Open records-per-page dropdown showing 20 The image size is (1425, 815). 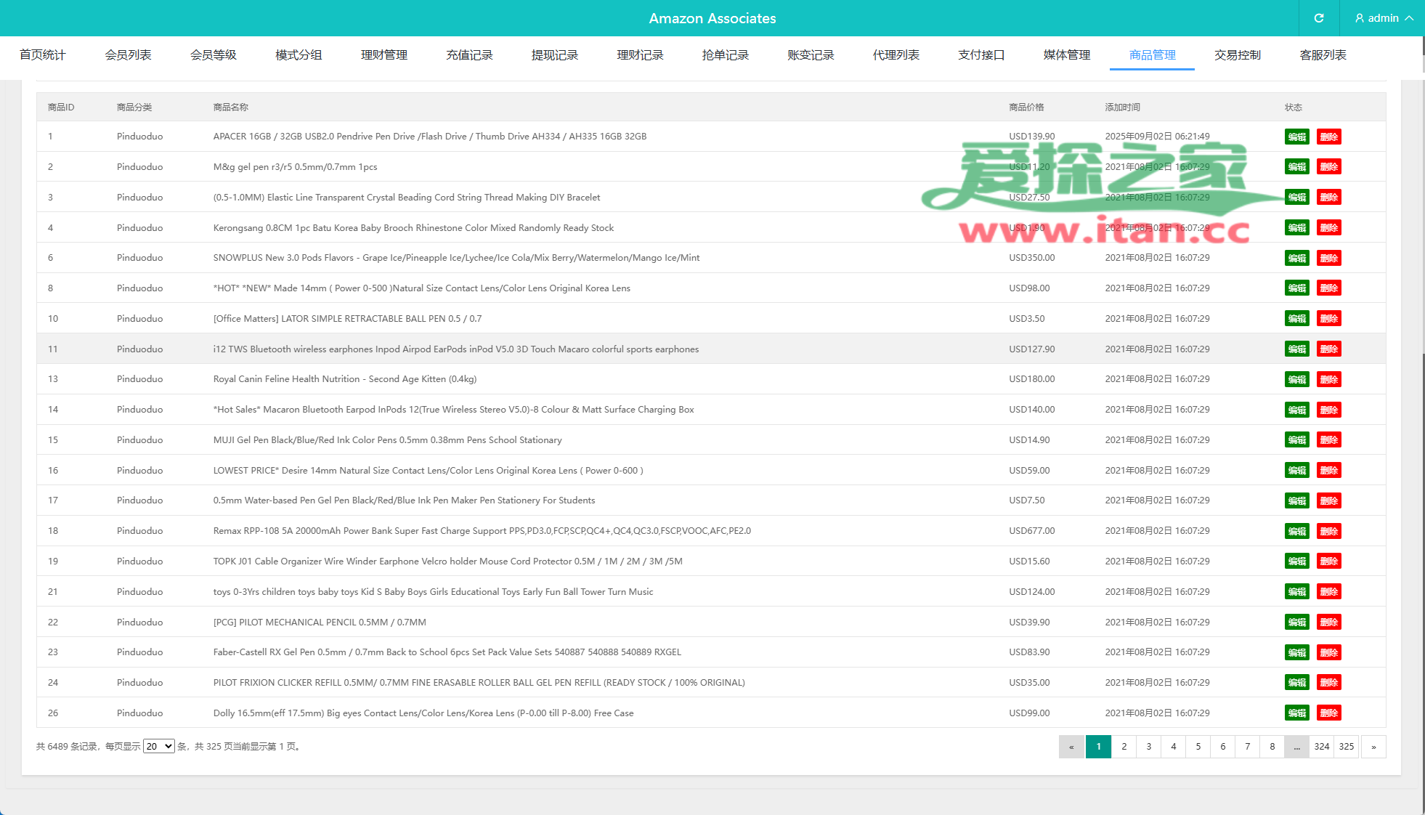click(x=158, y=746)
